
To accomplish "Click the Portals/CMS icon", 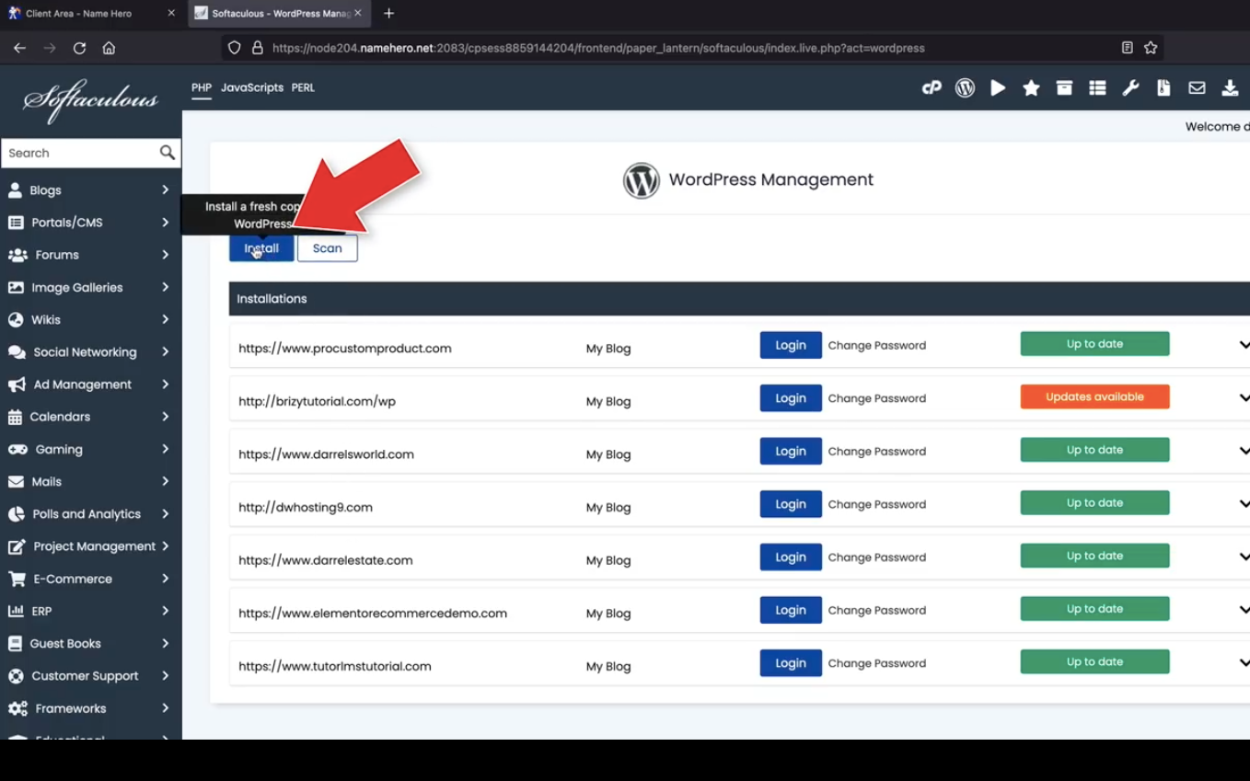I will pos(16,223).
